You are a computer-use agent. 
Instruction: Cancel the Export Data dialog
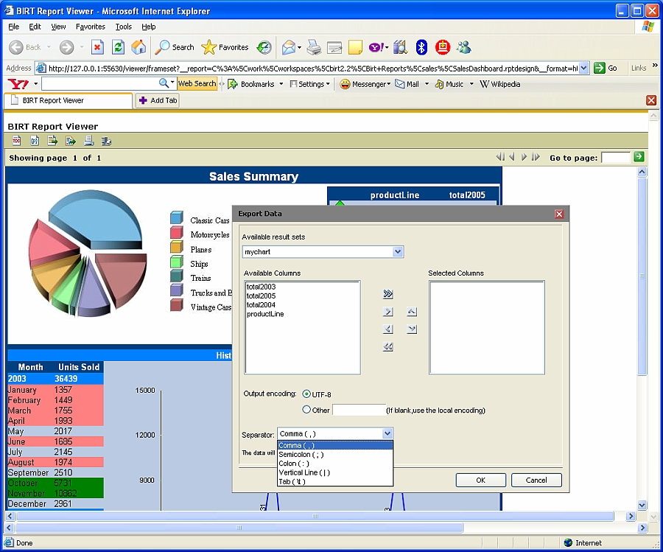[x=536, y=480]
